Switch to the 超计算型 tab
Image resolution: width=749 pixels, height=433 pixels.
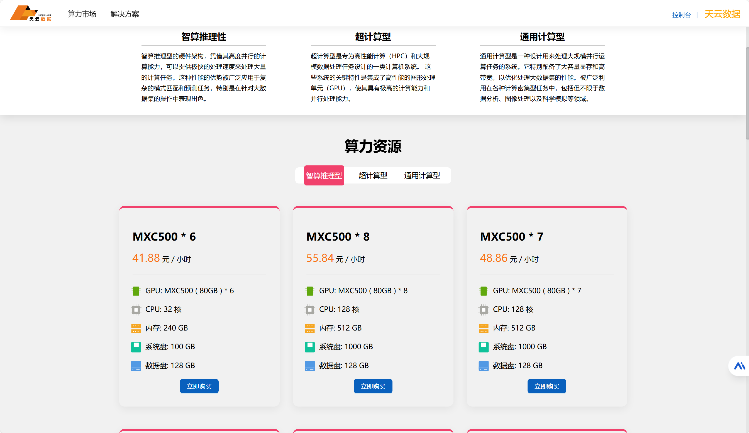tap(373, 175)
